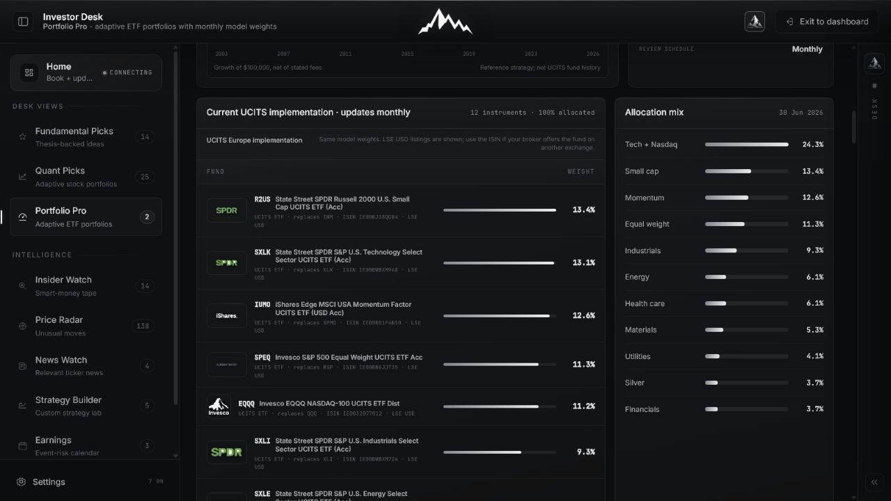The width and height of the screenshot is (891, 501).
Task: Click Utilities allocation label
Action: (x=638, y=356)
